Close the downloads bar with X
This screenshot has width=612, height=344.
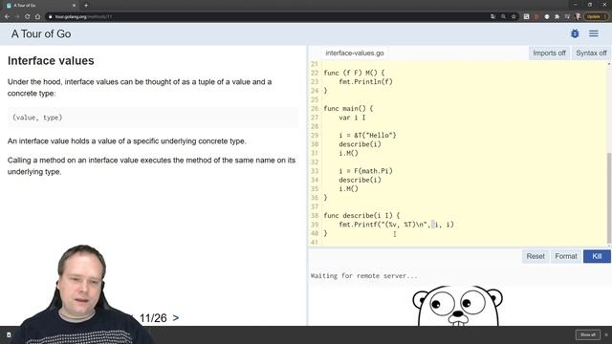tap(606, 334)
